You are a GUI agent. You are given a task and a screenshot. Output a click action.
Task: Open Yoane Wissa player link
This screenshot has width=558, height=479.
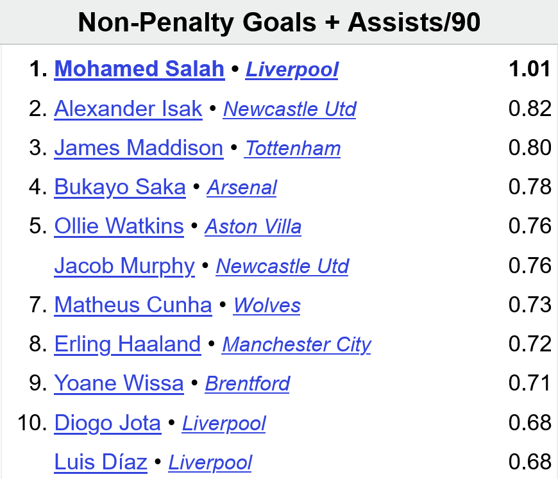119,383
